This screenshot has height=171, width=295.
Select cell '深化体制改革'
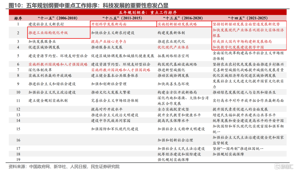[x=40, y=70]
